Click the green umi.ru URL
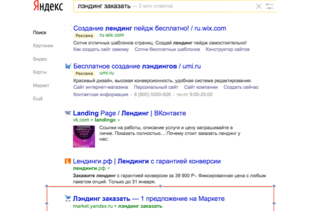319x211 pixels. point(107,73)
